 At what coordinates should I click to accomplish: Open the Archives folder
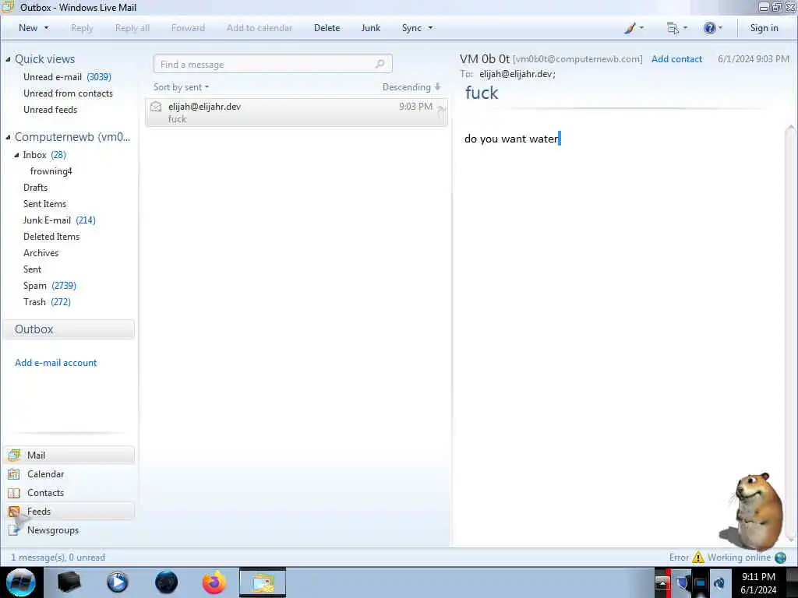pyautogui.click(x=41, y=253)
